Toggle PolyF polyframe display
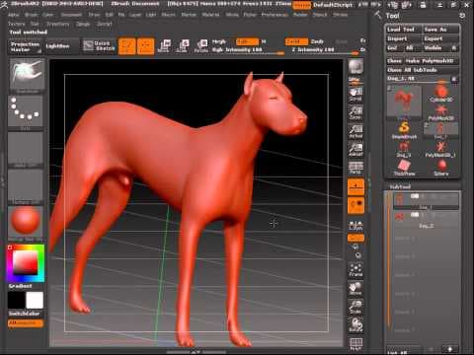This screenshot has height=355, width=474. [x=355, y=343]
